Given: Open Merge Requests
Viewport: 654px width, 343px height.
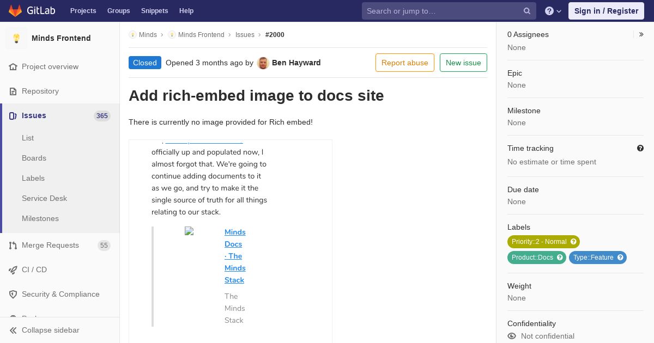Looking at the screenshot, I should click(50, 245).
